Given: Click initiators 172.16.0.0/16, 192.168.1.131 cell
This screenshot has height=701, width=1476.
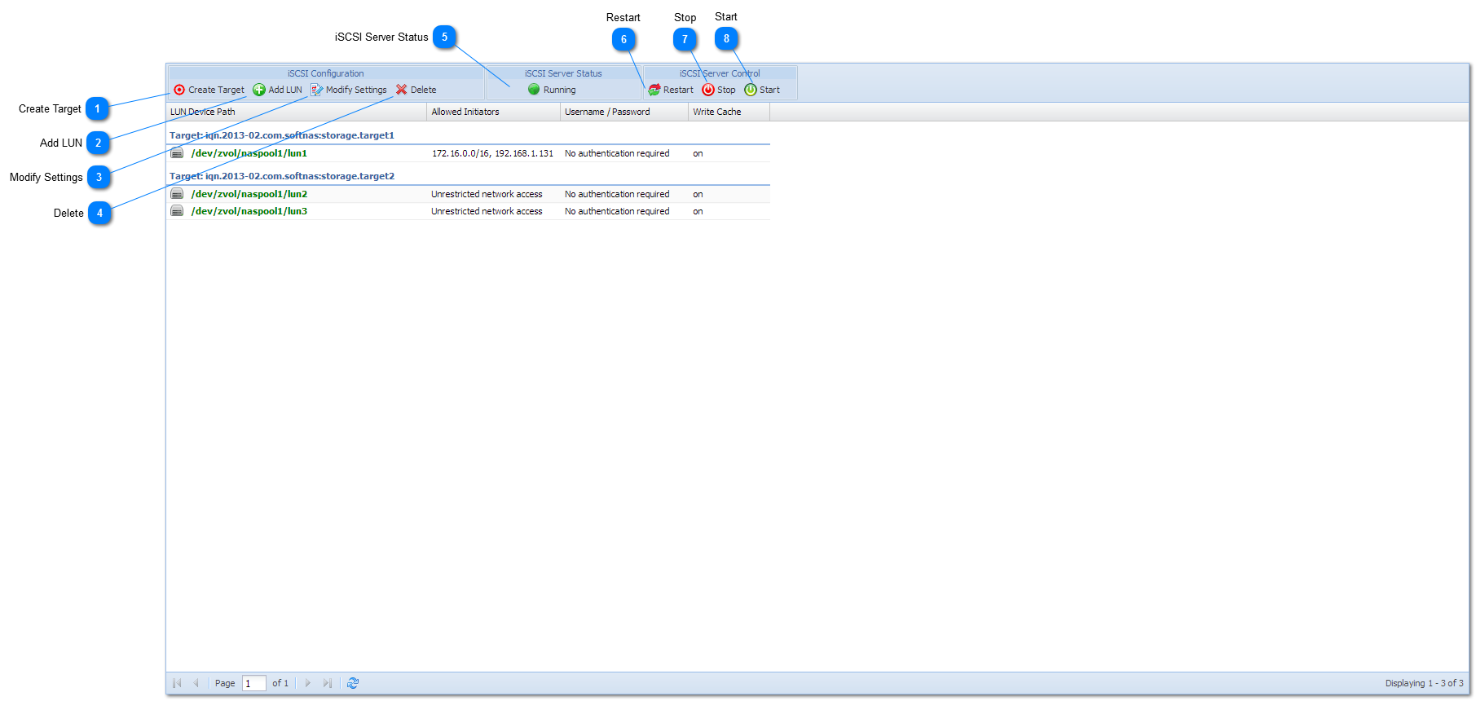Looking at the screenshot, I should [x=492, y=153].
